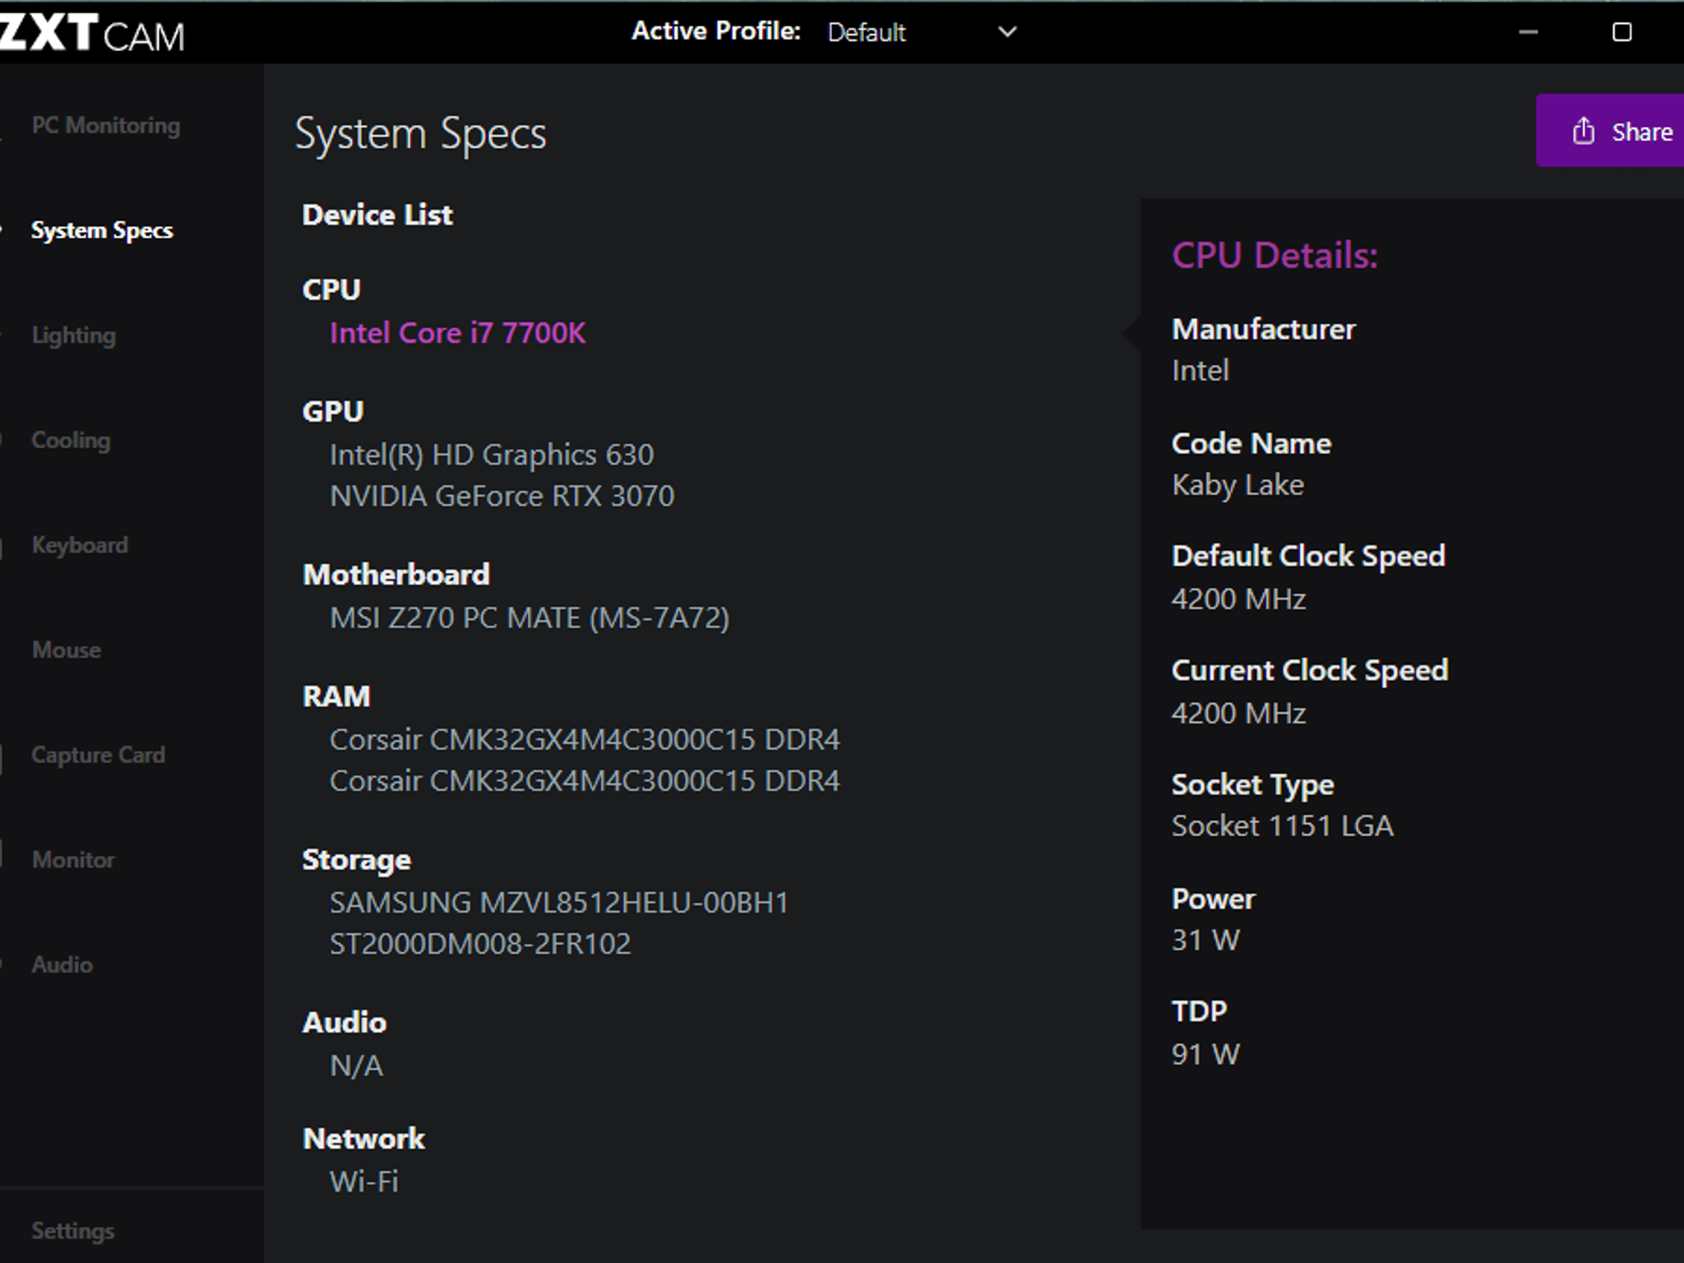This screenshot has height=1263, width=1684.
Task: Click the 31 W power value
Action: (x=1205, y=940)
